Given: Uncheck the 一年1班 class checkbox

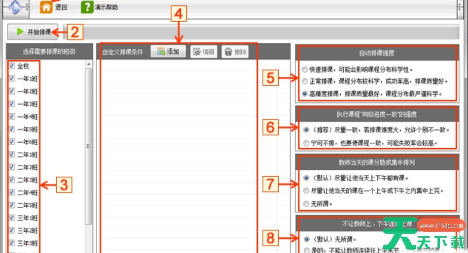Looking at the screenshot, I should click(11, 78).
